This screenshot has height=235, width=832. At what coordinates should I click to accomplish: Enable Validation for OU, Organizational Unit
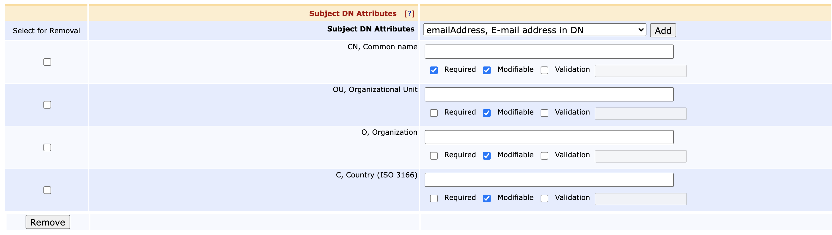pyautogui.click(x=544, y=113)
